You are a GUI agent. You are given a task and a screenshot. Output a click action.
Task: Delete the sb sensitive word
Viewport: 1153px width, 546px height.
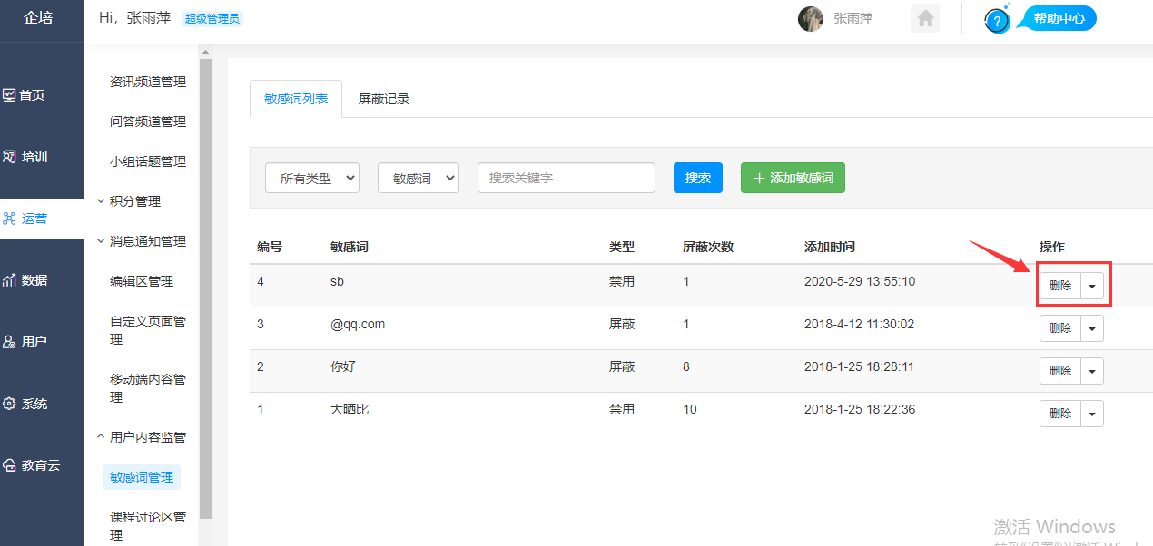tap(1060, 286)
